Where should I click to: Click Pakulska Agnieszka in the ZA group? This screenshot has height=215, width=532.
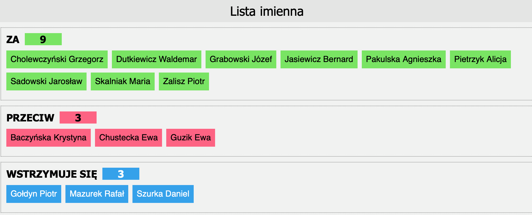click(x=404, y=59)
